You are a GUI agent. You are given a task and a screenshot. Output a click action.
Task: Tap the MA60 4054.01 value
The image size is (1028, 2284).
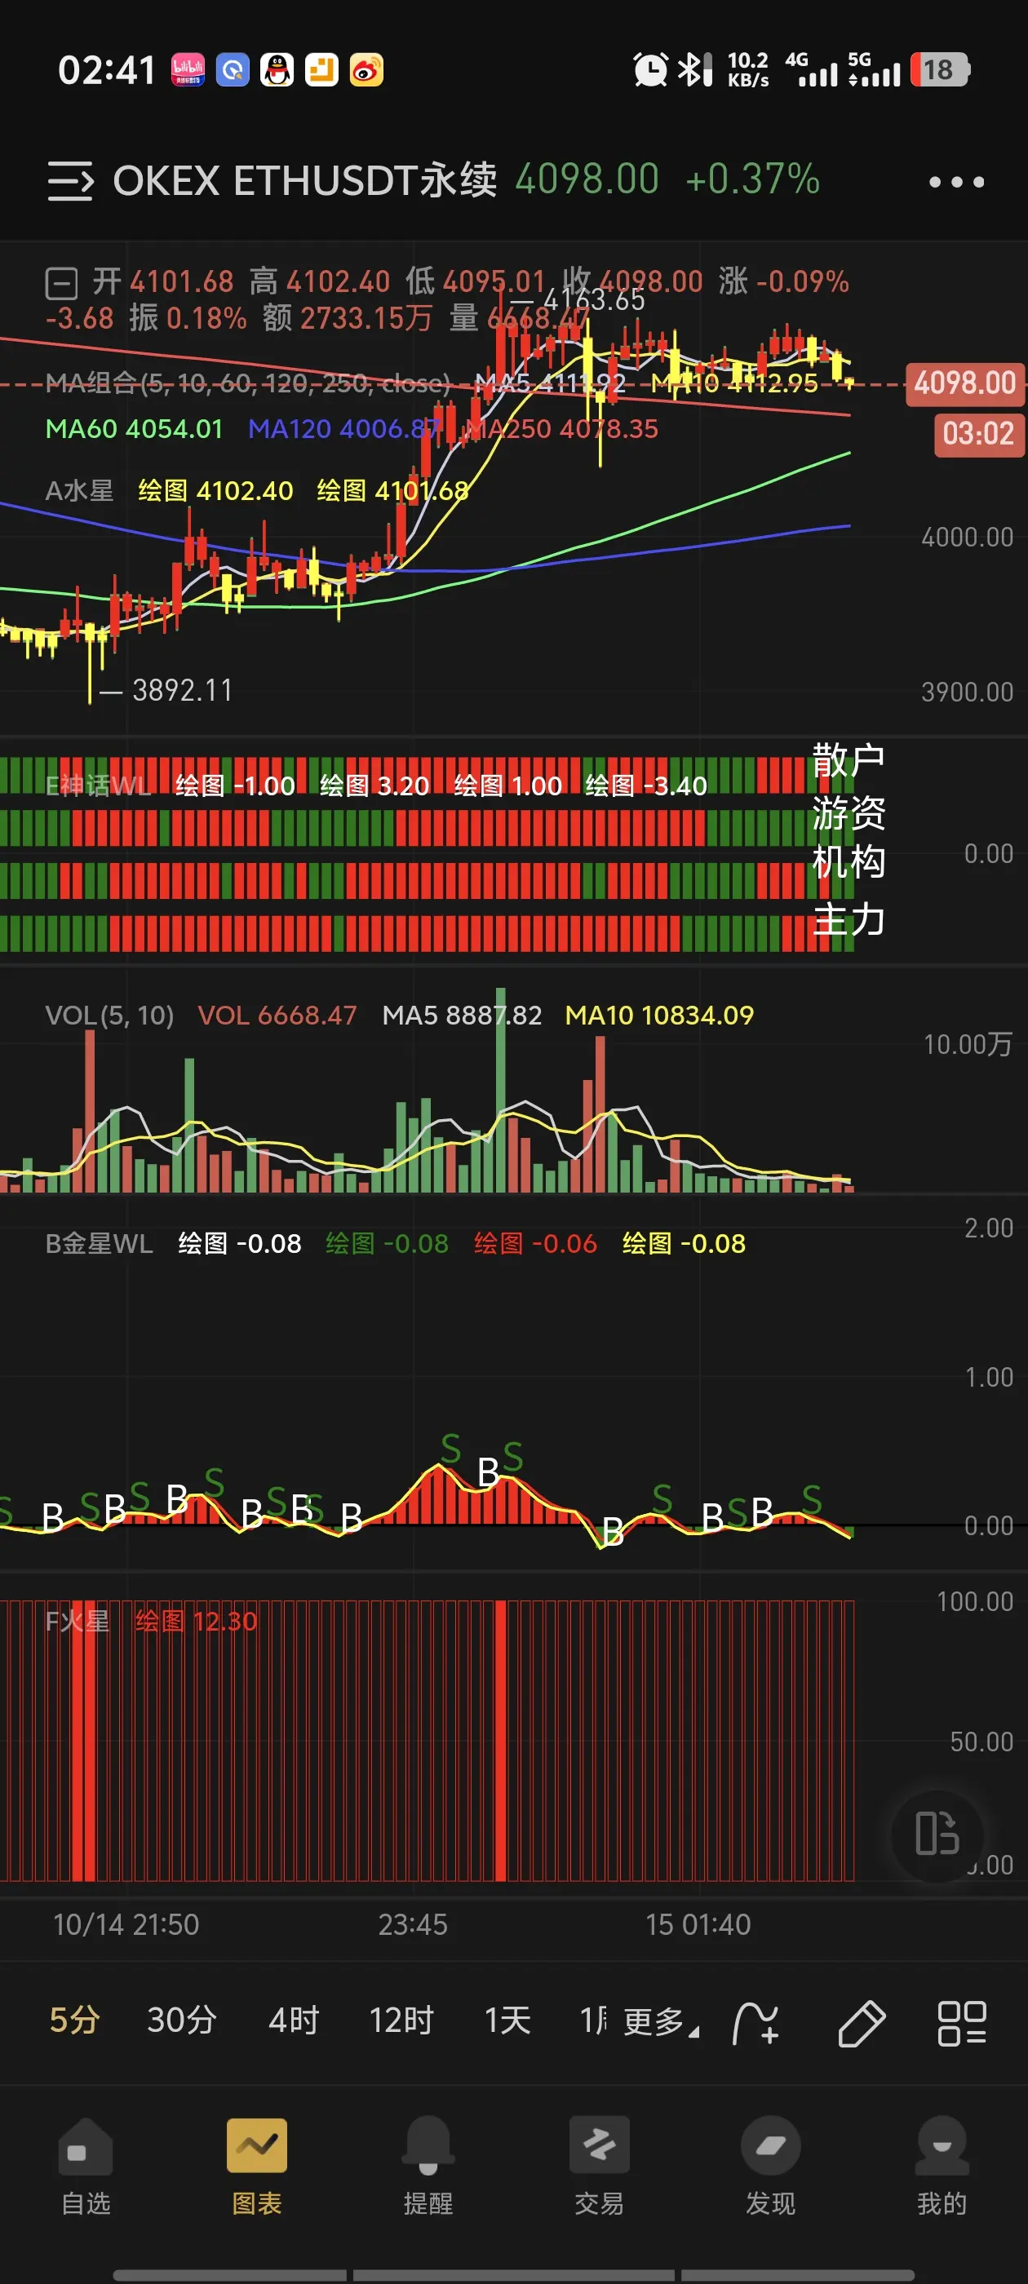[134, 429]
